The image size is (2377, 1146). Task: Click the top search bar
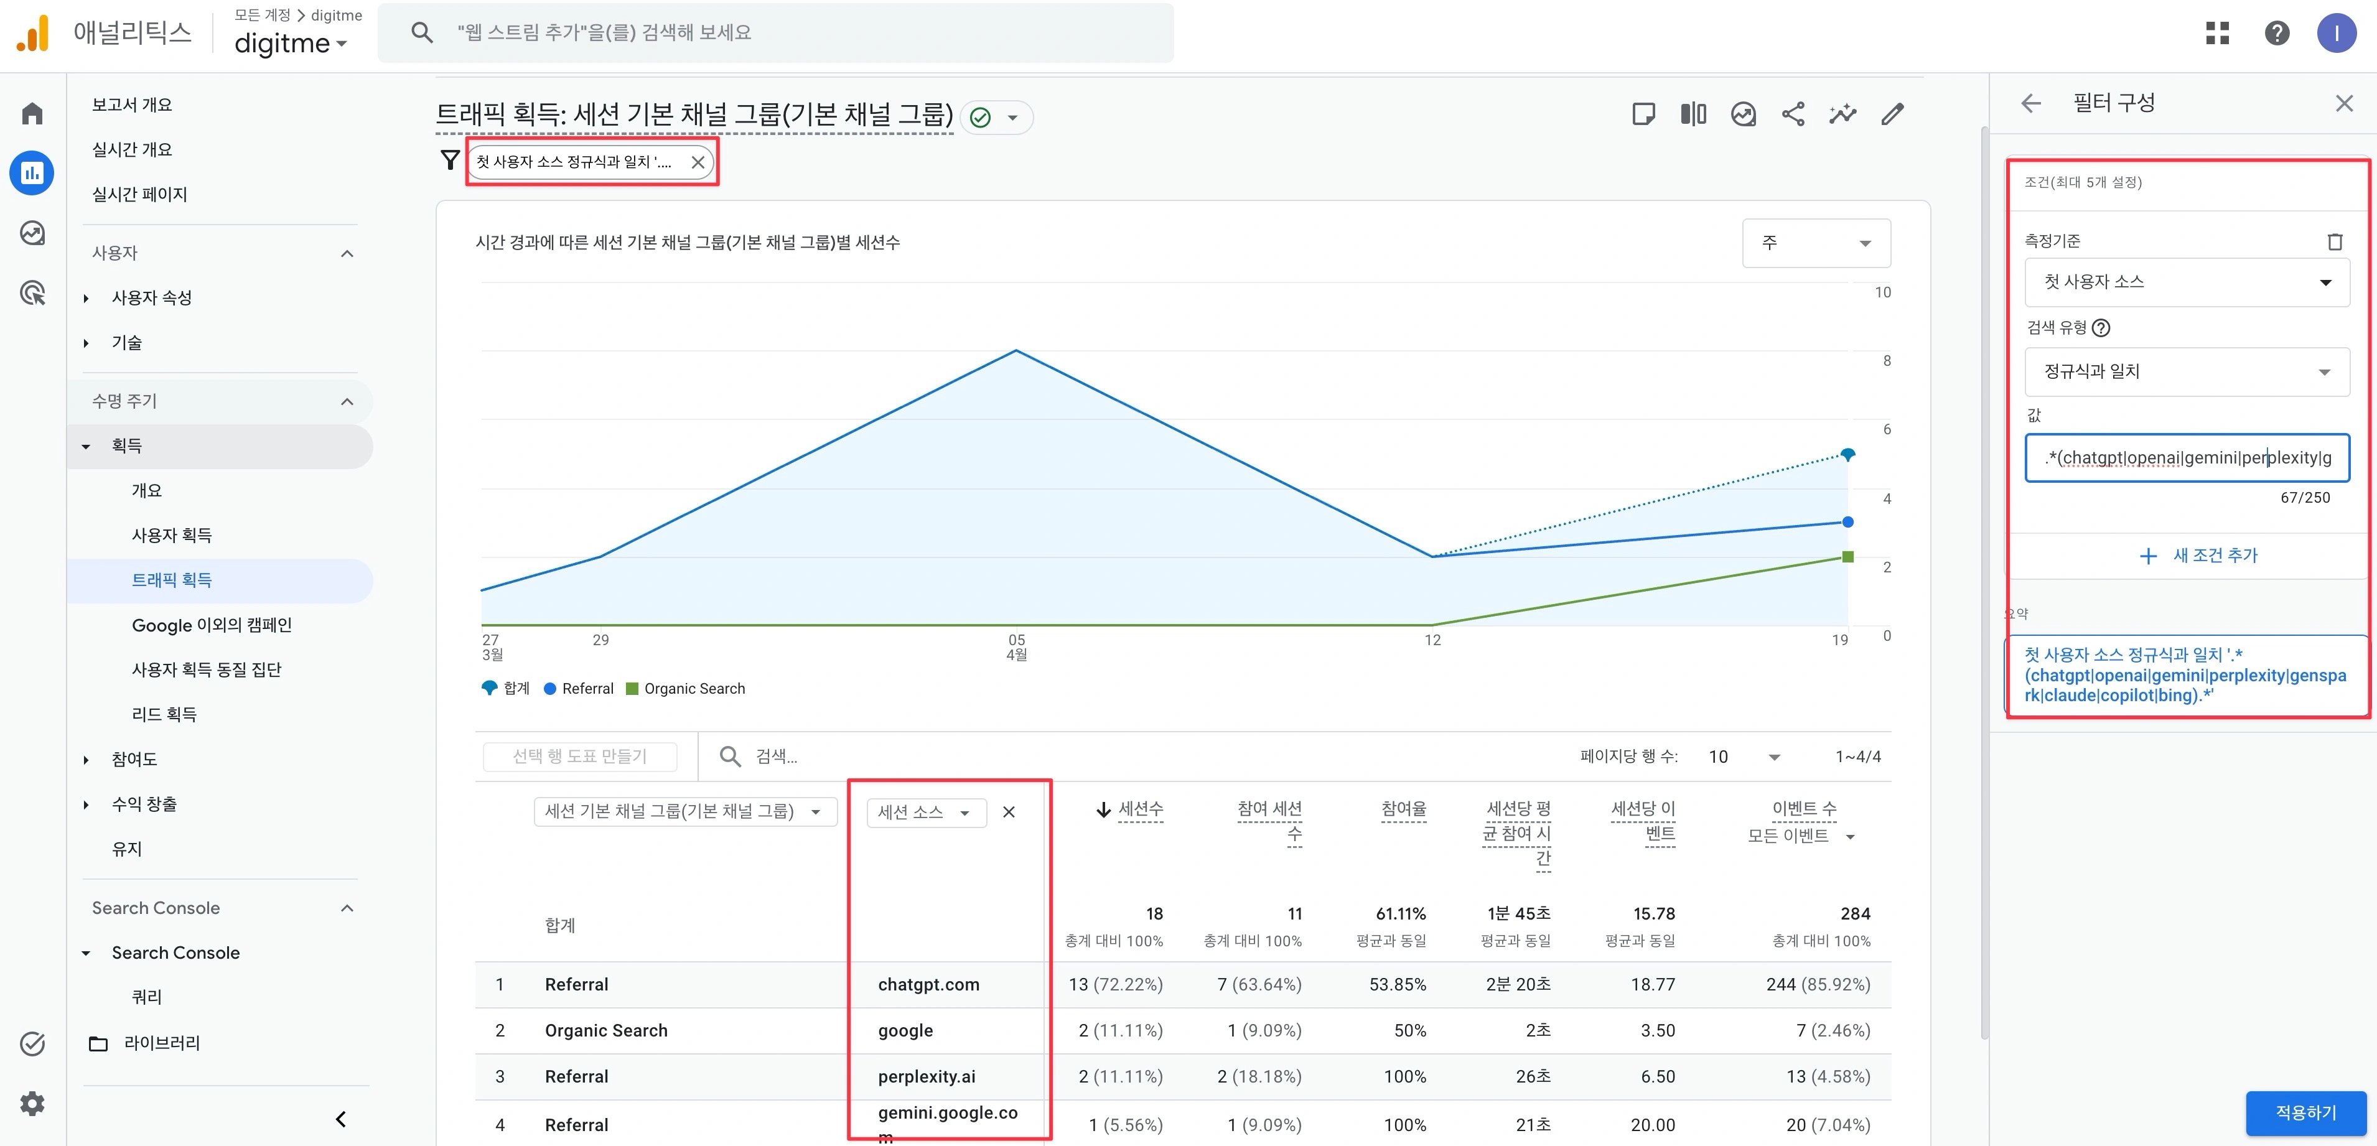click(x=775, y=33)
